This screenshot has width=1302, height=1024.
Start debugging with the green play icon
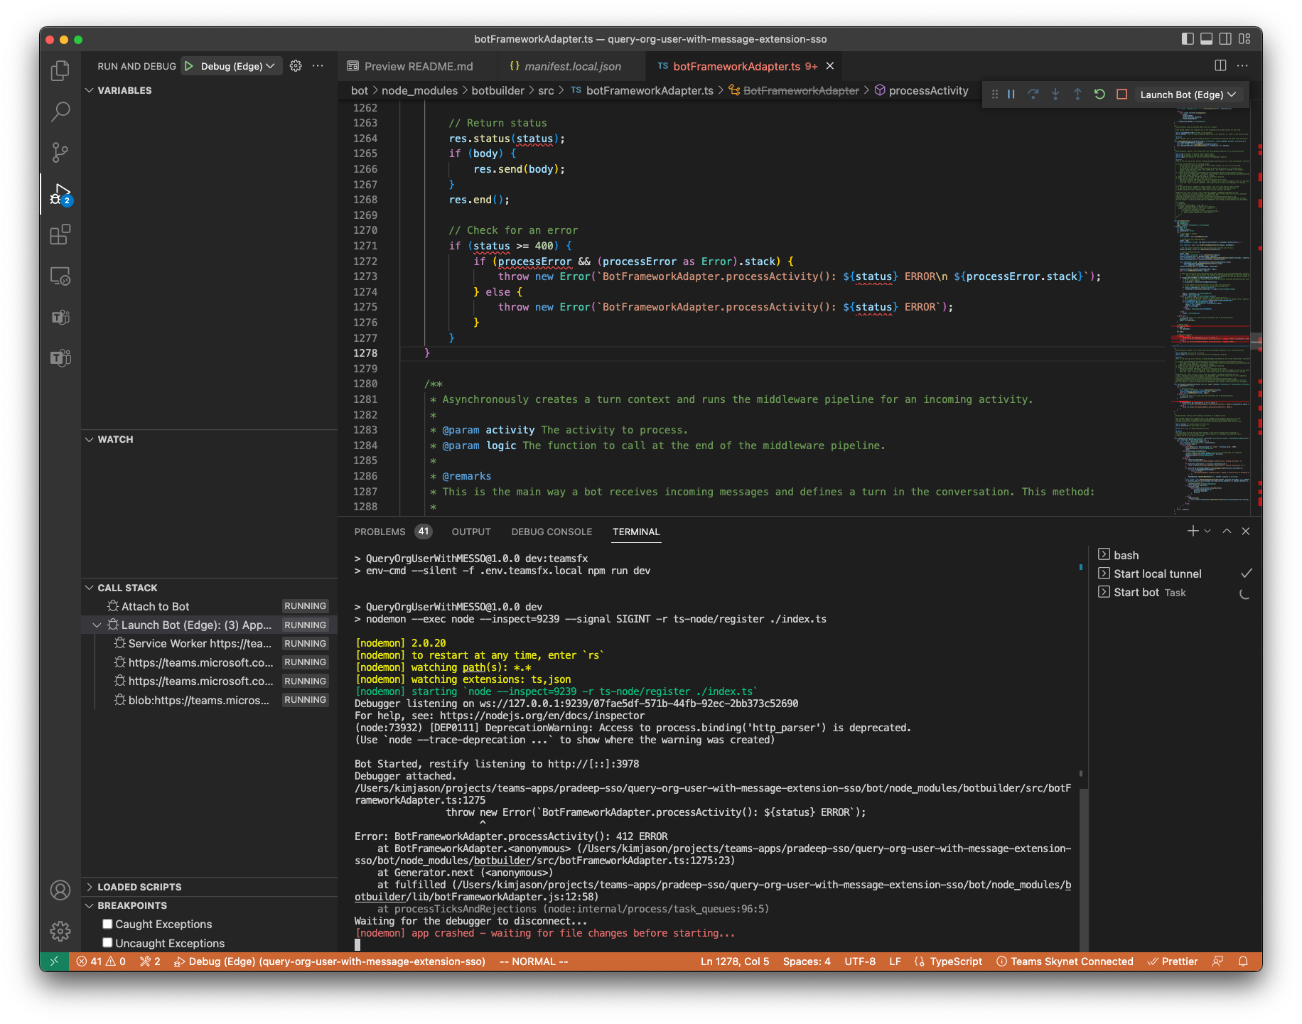coord(189,66)
